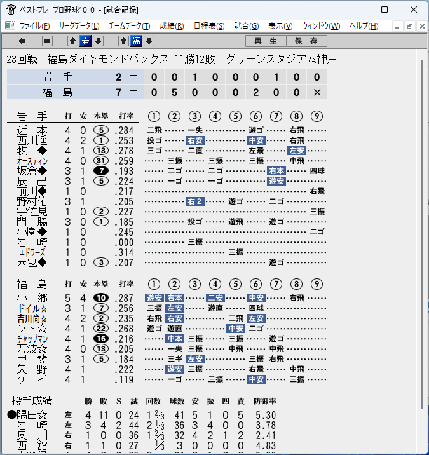Open the ファイル(F) menu
429x455 pixels.
[34, 26]
